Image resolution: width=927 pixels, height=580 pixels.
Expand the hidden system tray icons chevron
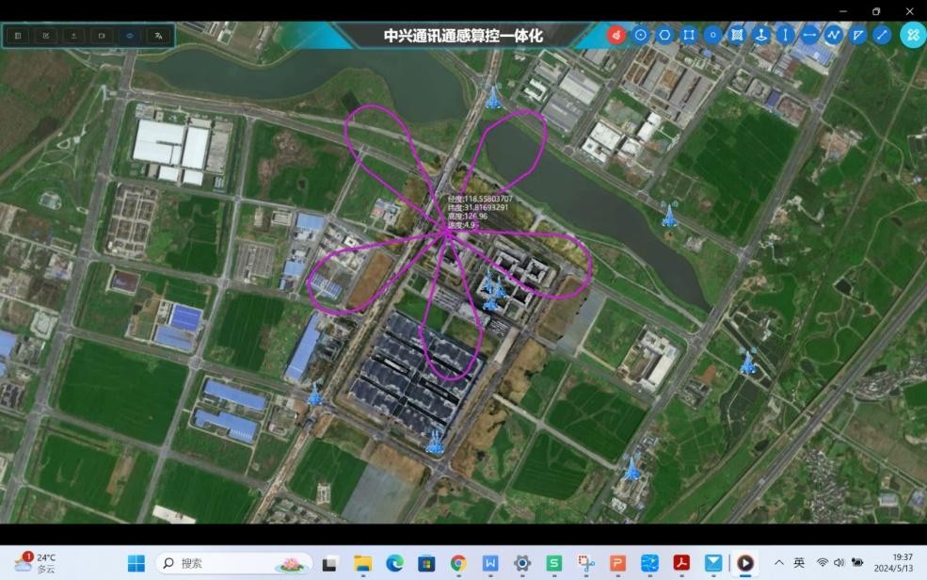779,563
